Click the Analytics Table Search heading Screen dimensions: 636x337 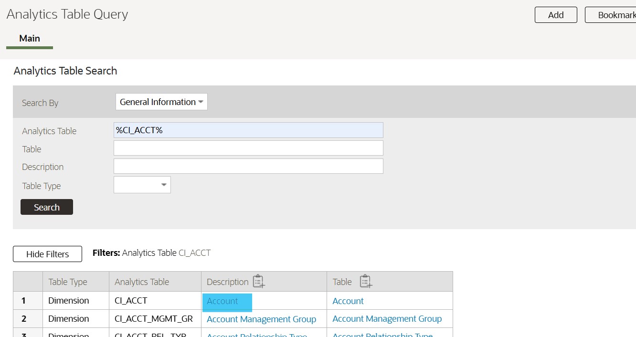[65, 71]
